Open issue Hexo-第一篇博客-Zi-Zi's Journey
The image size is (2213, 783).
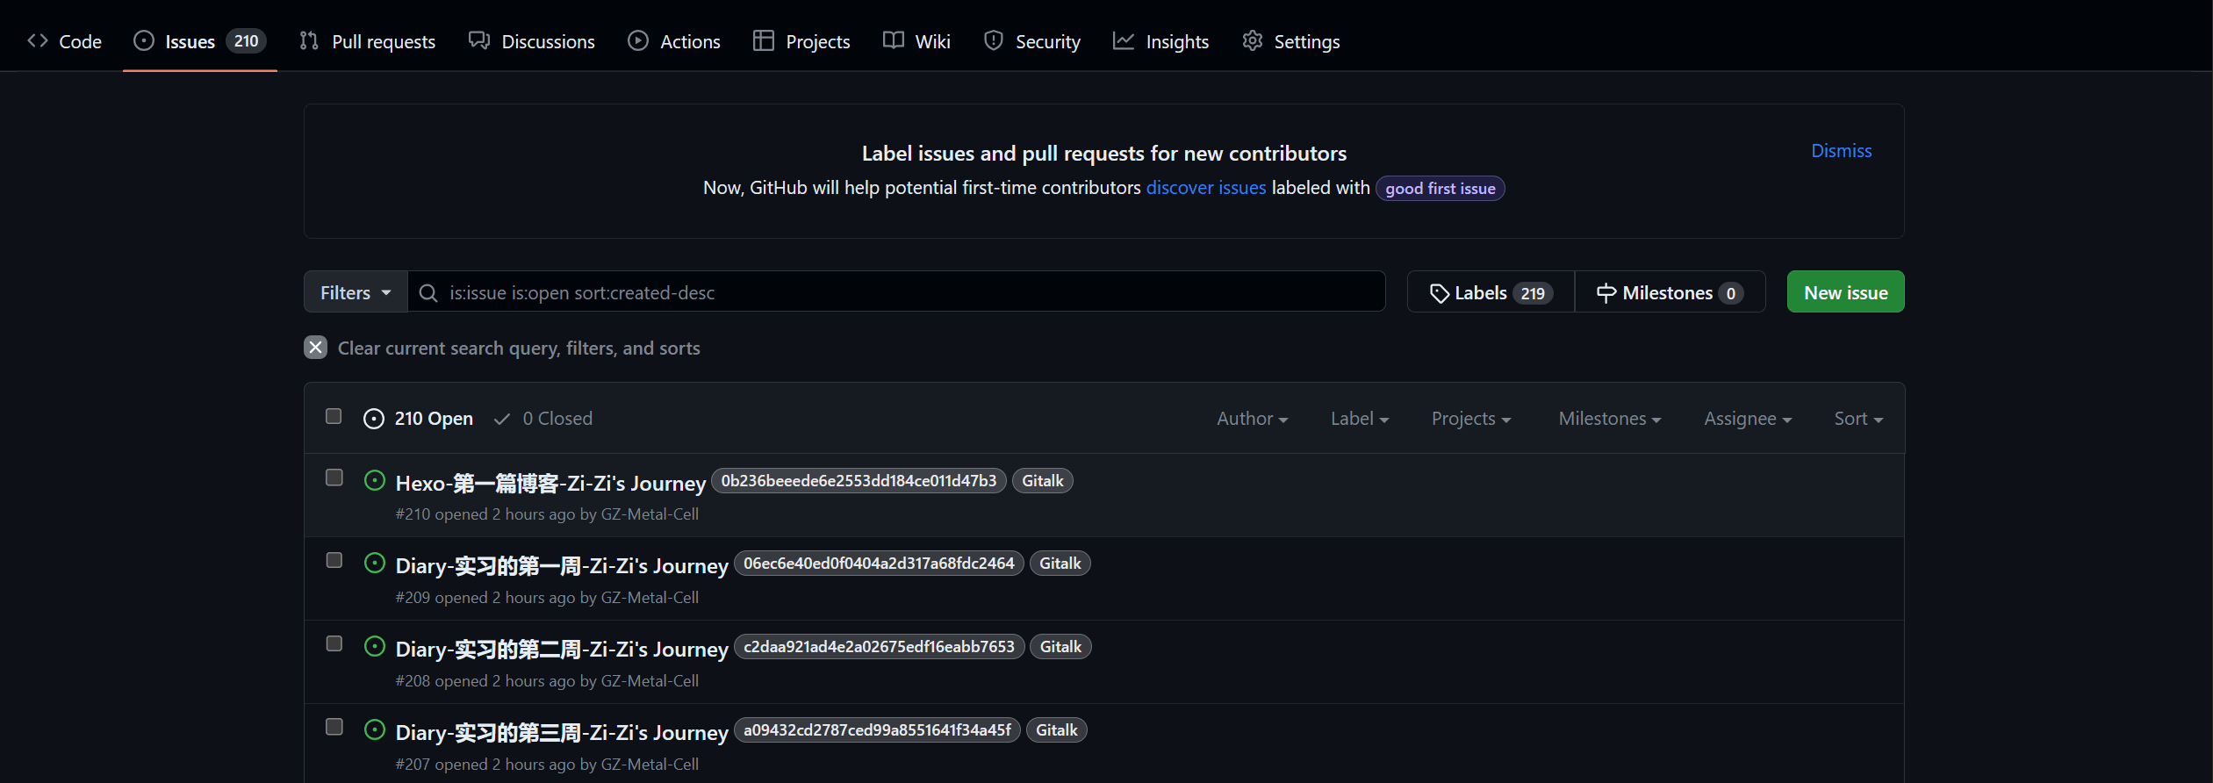(550, 483)
